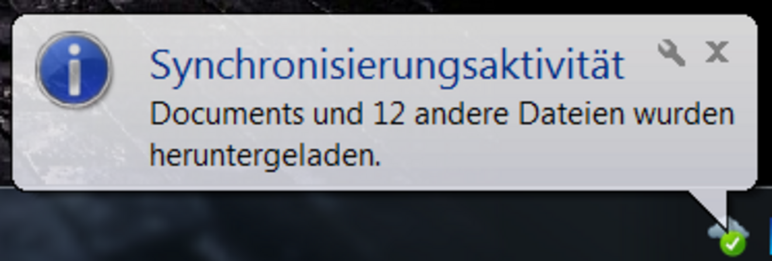Click the Synchronisierungsaktivität title
Viewport: 772px width, 261px height.
point(387,66)
